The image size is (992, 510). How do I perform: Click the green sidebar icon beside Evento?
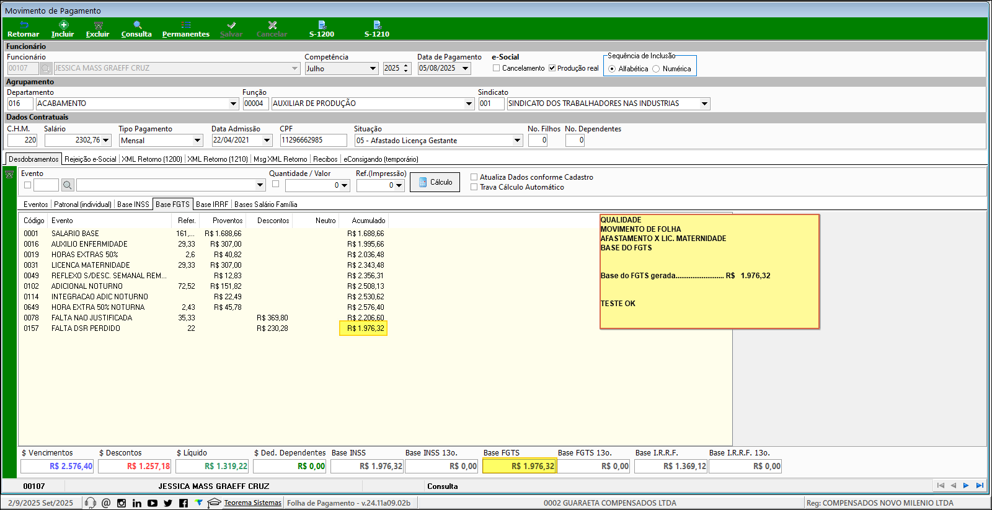[9, 174]
